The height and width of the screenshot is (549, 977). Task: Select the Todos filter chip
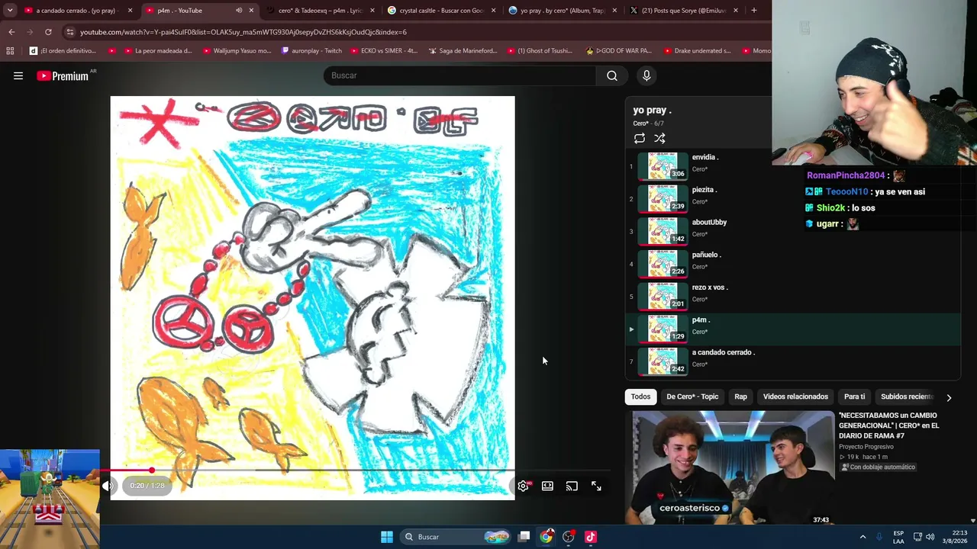click(640, 396)
